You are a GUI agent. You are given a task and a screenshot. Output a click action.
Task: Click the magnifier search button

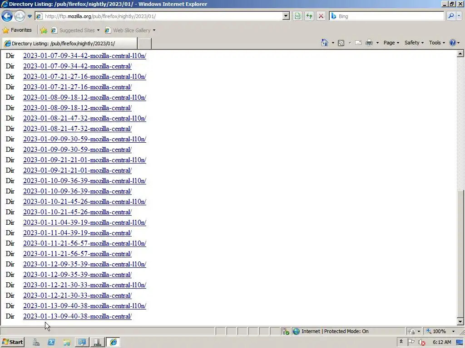tap(451, 16)
